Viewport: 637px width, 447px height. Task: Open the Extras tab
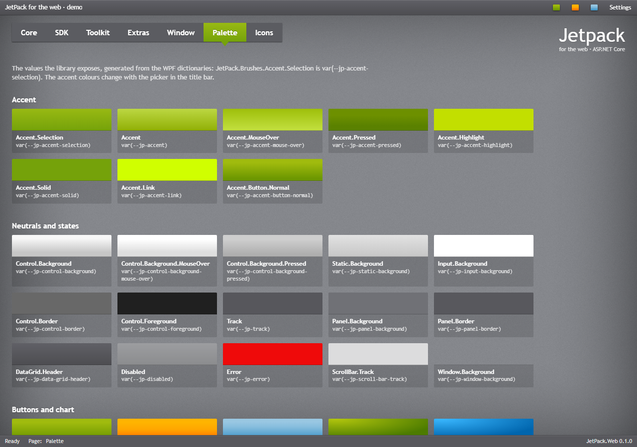[138, 33]
